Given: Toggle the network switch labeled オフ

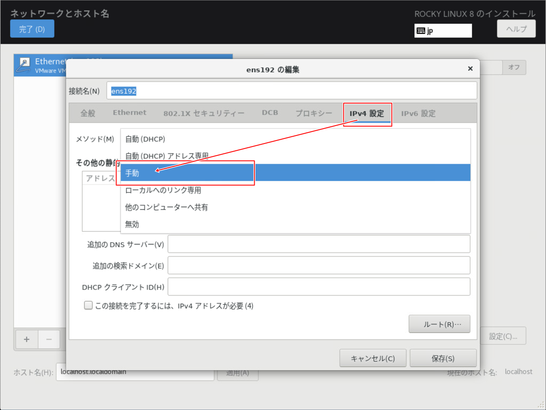Looking at the screenshot, I should coord(514,67).
